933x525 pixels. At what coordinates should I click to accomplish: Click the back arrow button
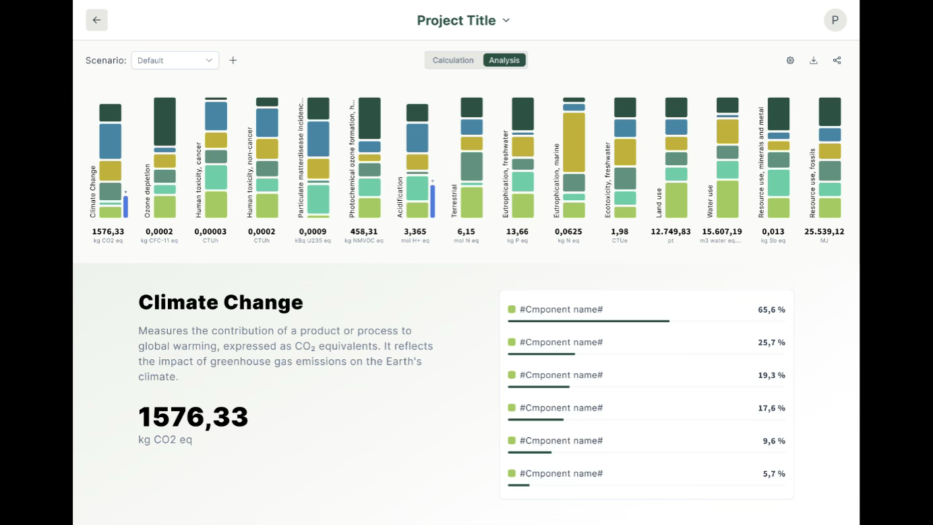pos(96,20)
